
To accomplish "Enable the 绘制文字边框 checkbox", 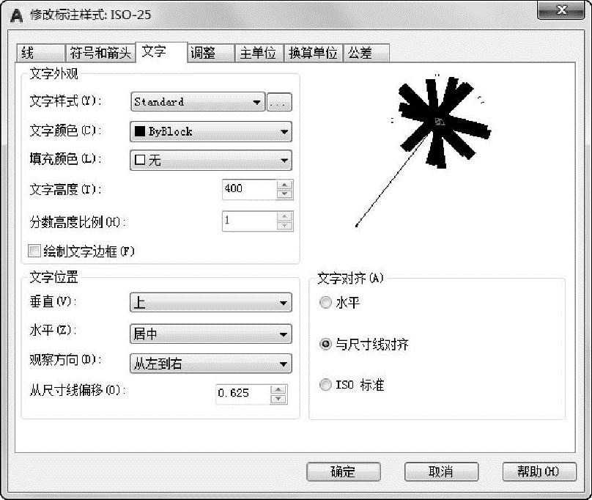I will tap(34, 251).
